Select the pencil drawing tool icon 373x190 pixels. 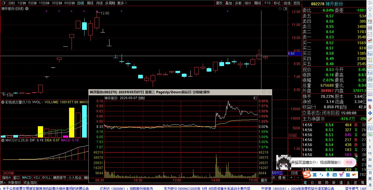[x=370, y=120]
